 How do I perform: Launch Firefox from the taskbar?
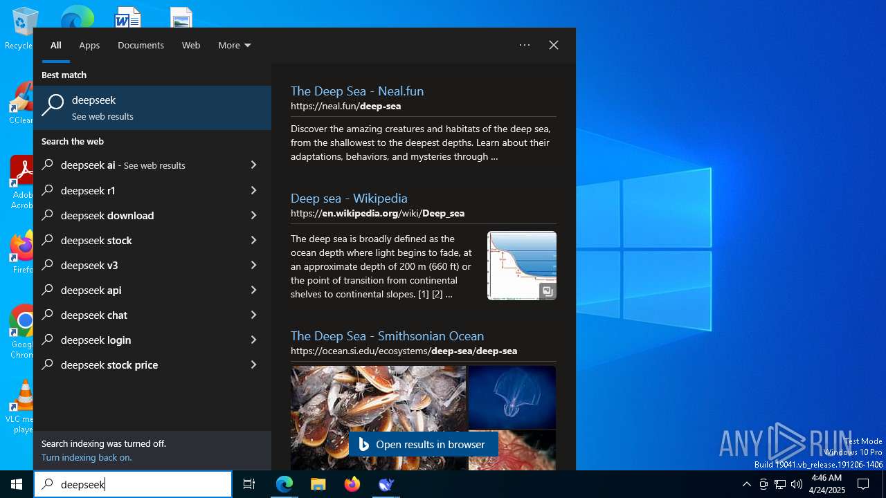352,484
